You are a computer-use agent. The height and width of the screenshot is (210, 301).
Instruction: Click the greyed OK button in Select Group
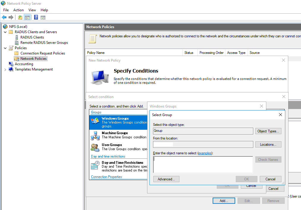point(246,179)
